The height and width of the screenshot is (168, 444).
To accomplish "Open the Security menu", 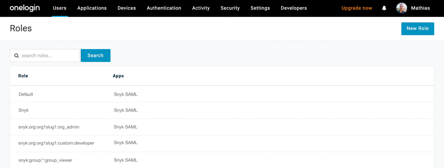I will click(230, 8).
